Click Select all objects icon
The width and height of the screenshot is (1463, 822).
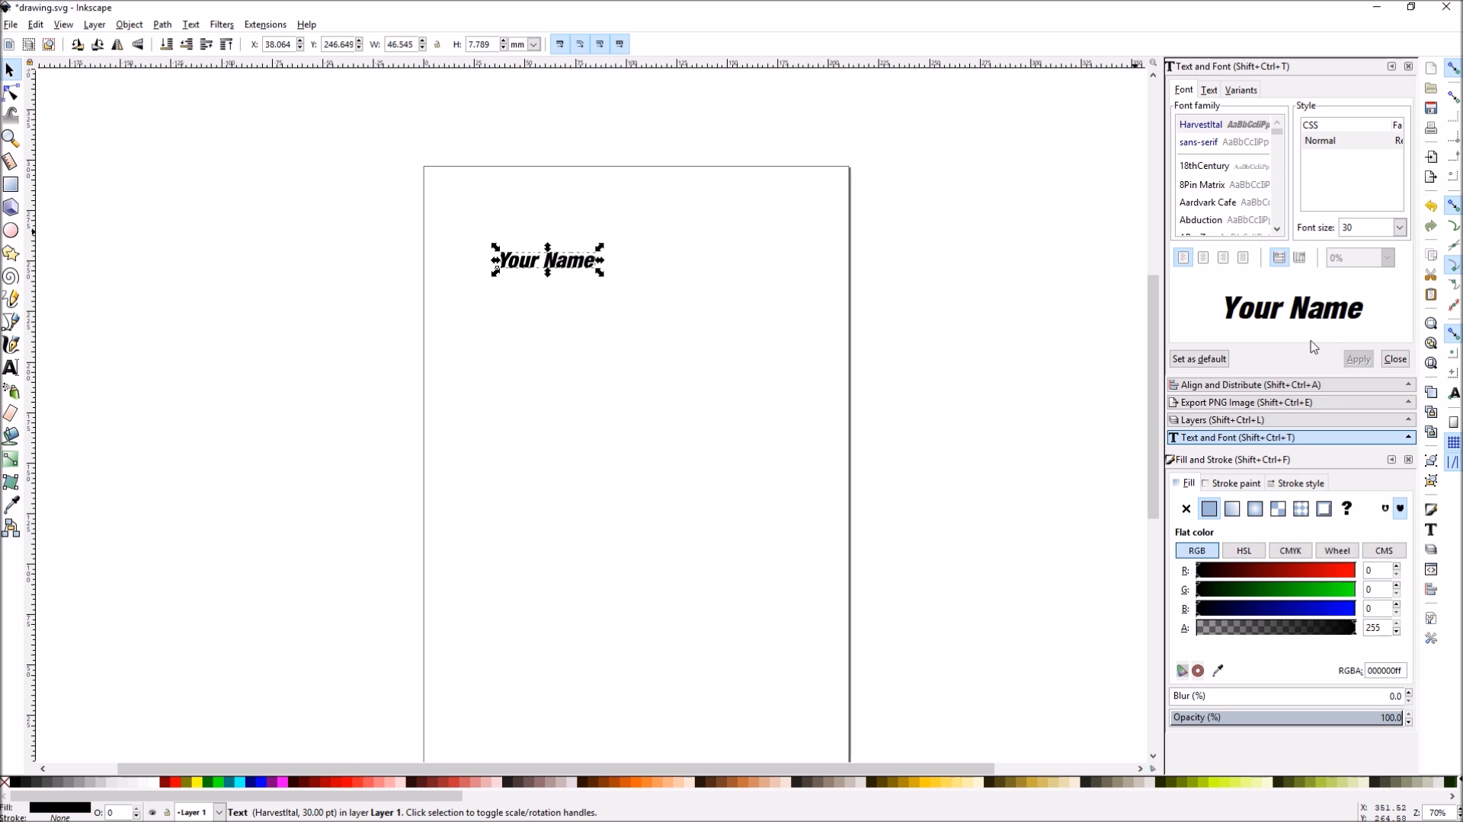[9, 44]
